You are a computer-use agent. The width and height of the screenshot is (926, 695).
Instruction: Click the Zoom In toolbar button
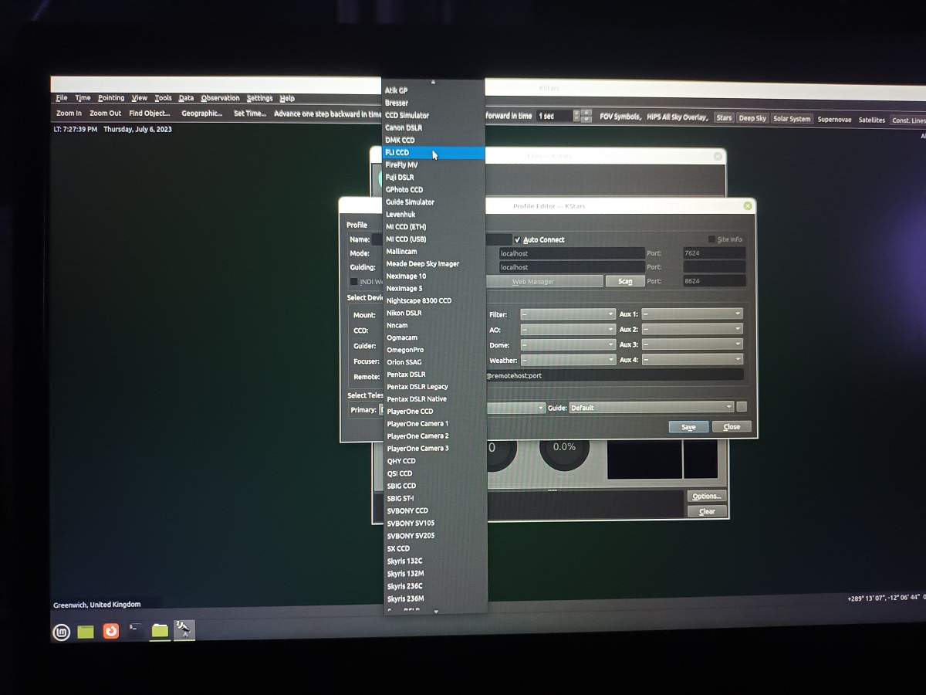point(69,114)
